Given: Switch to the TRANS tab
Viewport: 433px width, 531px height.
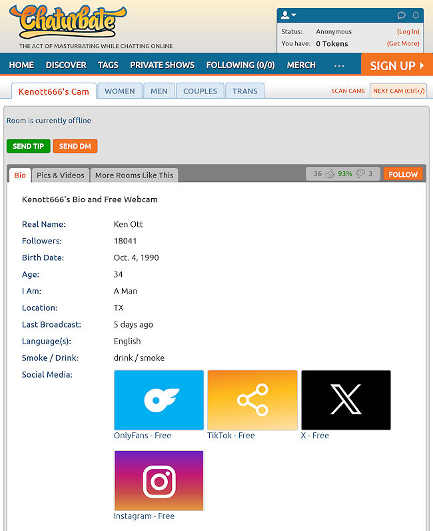Looking at the screenshot, I should click(245, 91).
